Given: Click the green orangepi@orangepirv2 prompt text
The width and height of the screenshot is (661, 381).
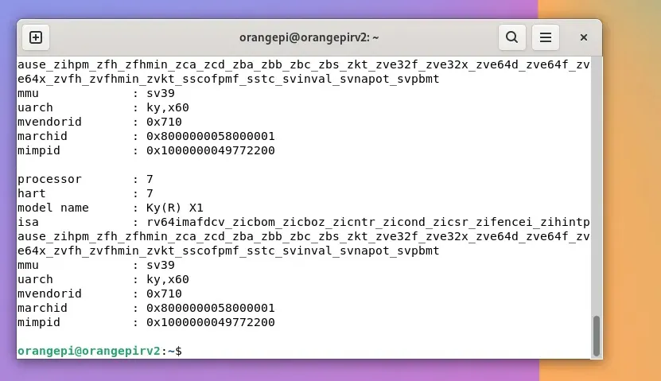Looking at the screenshot, I should coord(88,351).
